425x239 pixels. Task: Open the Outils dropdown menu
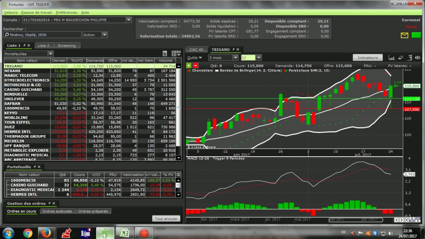(x=195, y=57)
